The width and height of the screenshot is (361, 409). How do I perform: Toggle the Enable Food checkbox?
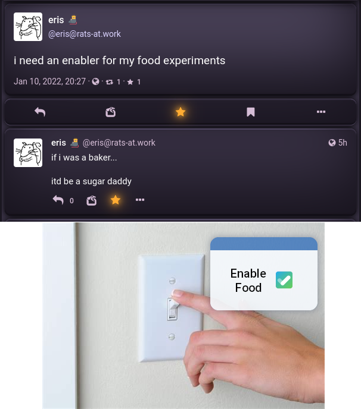coord(284,280)
